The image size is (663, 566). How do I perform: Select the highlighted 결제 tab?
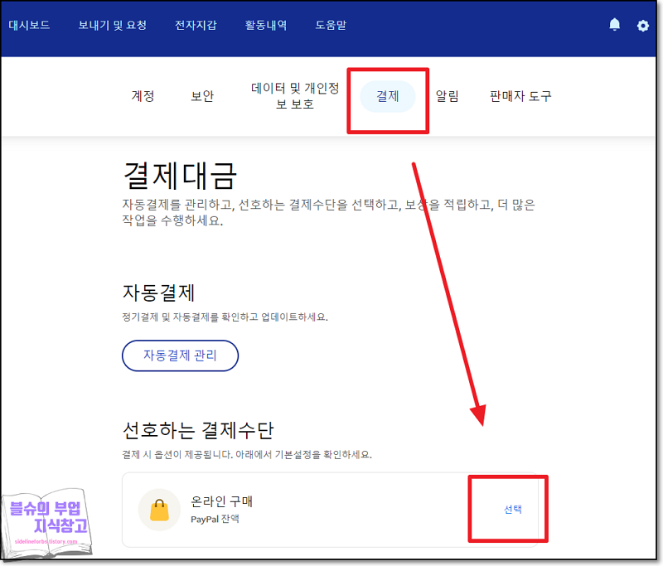387,96
